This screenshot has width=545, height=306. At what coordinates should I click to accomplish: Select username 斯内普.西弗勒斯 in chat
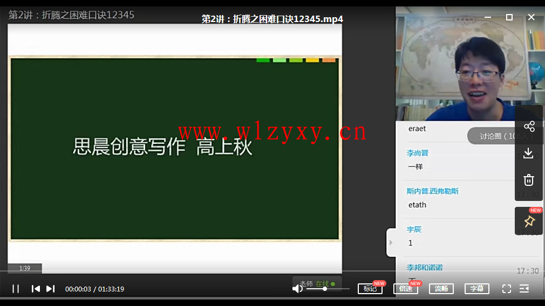433,191
